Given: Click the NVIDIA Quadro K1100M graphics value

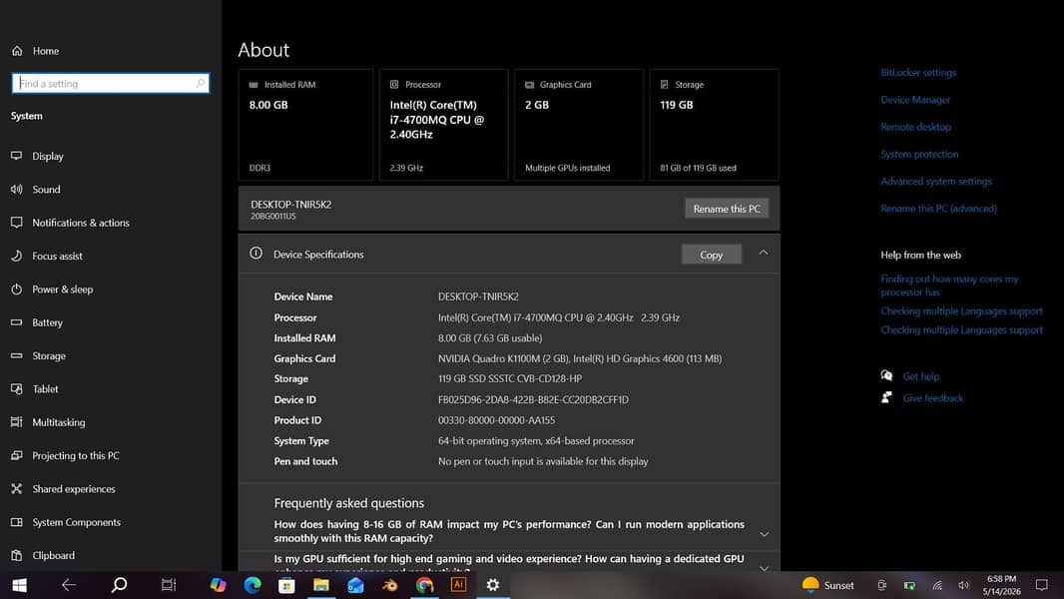Looking at the screenshot, I should (580, 358).
